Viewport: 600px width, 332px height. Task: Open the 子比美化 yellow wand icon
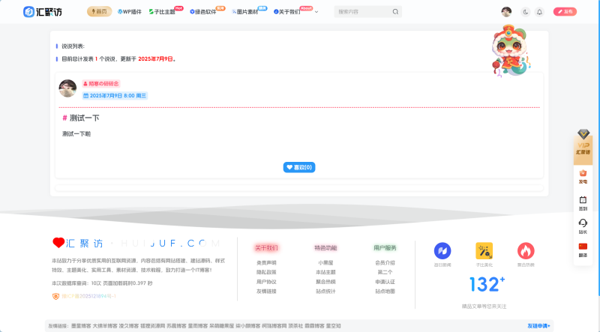[x=484, y=250]
